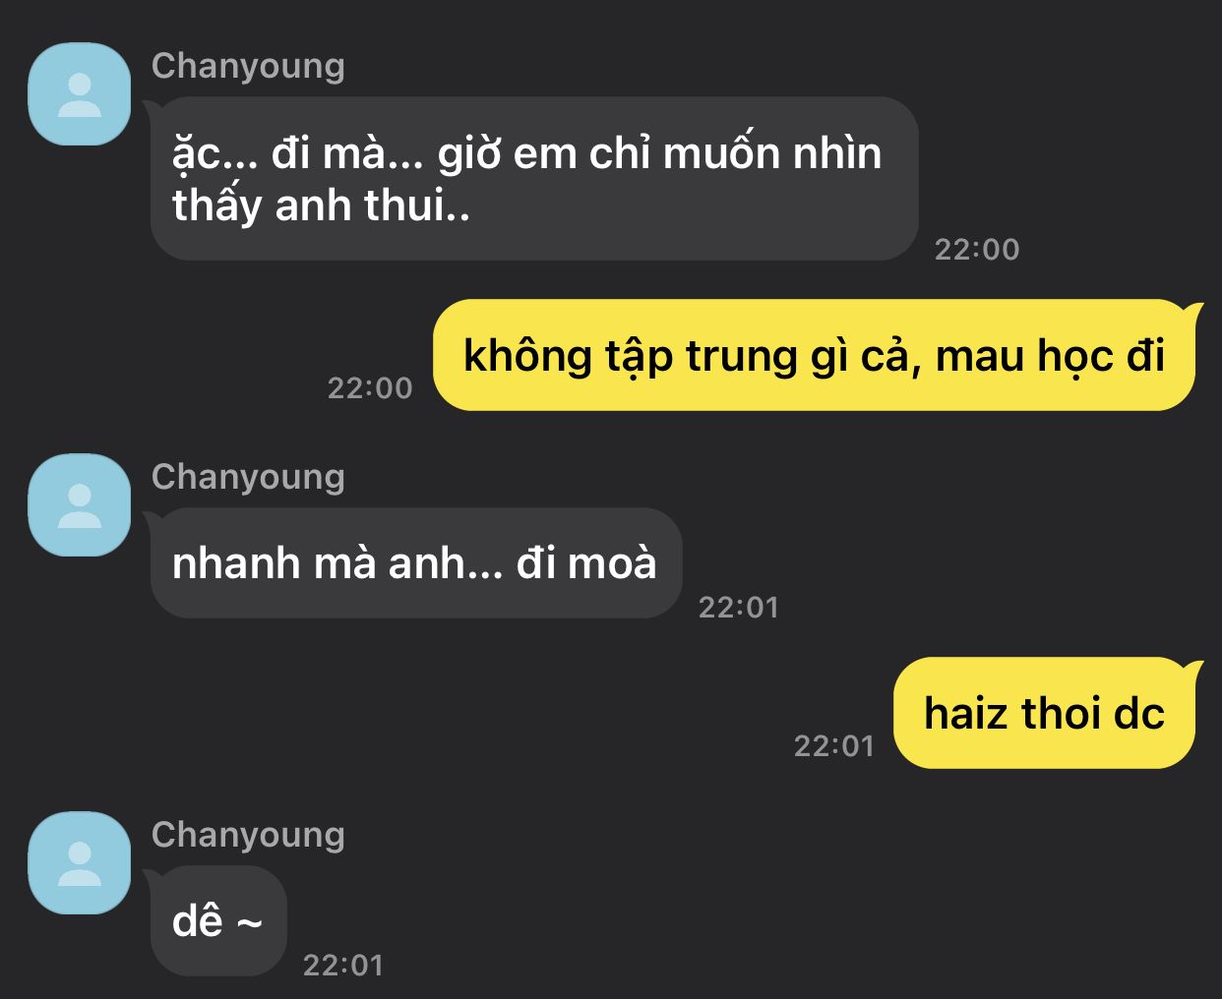Tap the Chanyoung name above 'nhanh mà anh'
This screenshot has height=999, width=1222.
coord(248,476)
